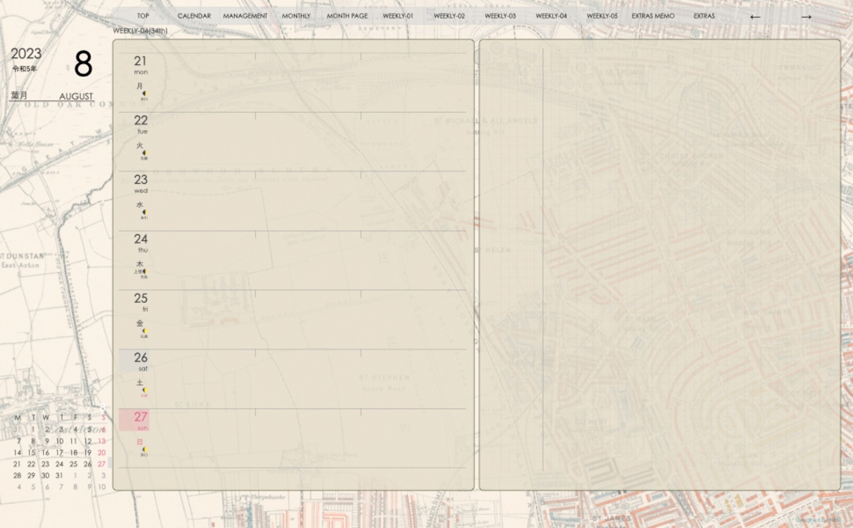Jump to the WEEKLY-05 tab
Viewport: 853px width, 528px height.
pyautogui.click(x=602, y=16)
